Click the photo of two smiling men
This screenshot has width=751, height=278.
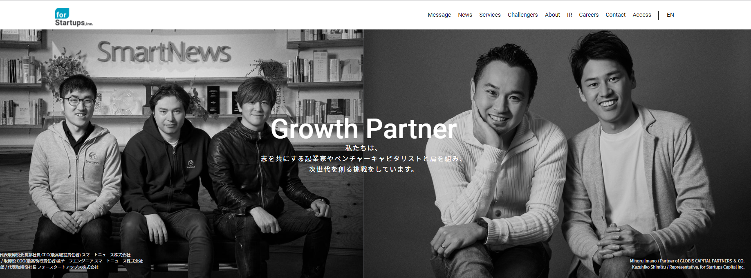pyautogui.click(x=557, y=154)
